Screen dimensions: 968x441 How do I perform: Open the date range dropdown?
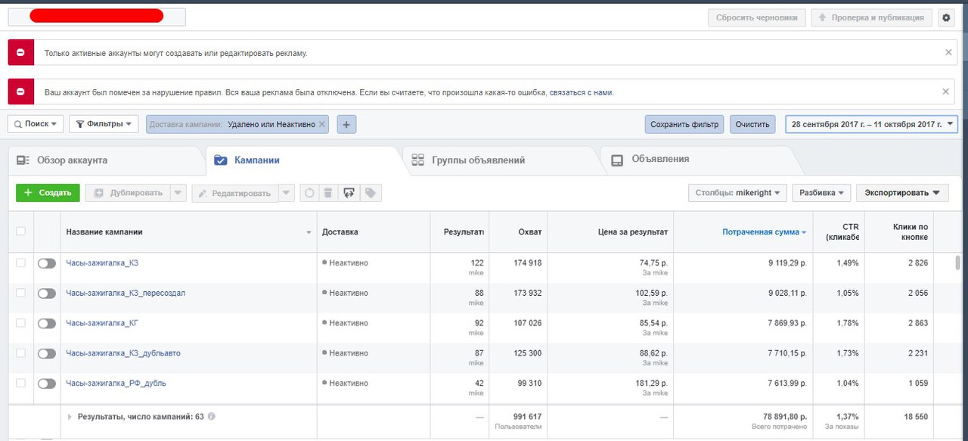(x=871, y=124)
